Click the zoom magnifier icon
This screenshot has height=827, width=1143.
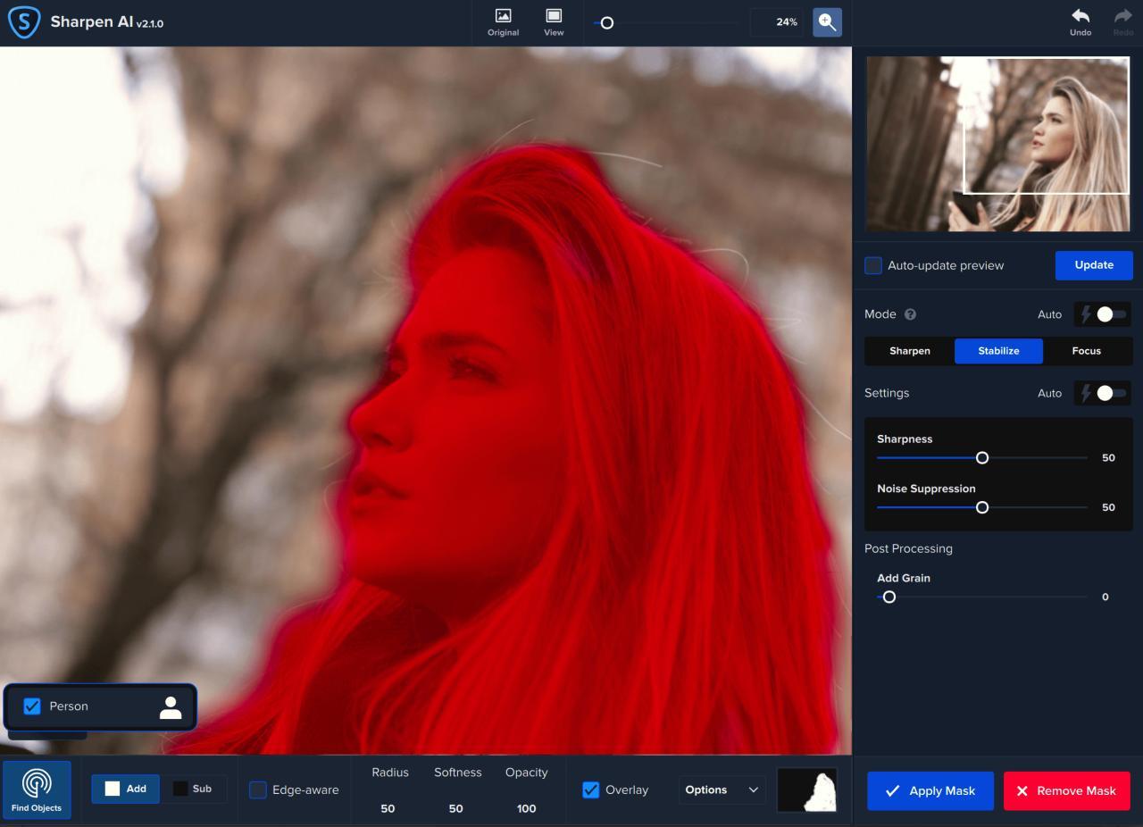[826, 21]
